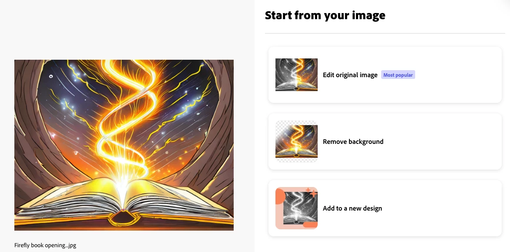Open the Add to a new design card
Viewport: 510px width, 252px height.
(385, 208)
